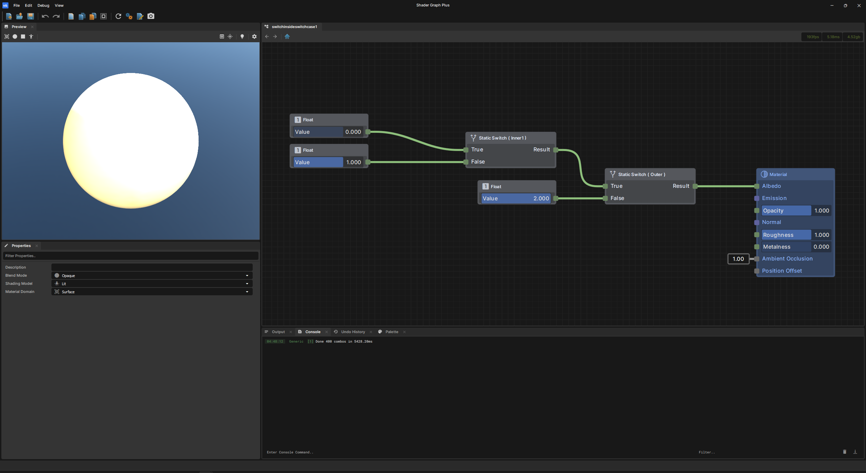Open the File menu
Viewport: 866px width, 473px height.
[x=17, y=5]
